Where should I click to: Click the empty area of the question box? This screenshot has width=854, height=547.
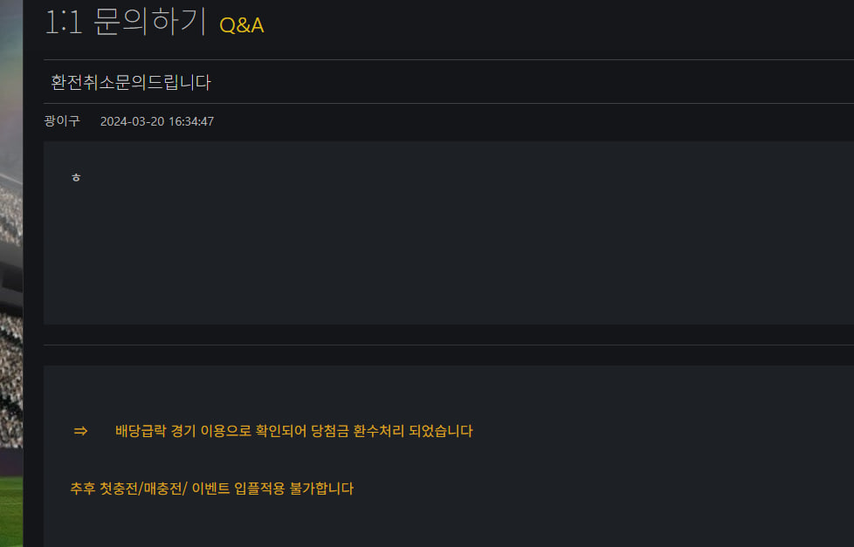point(437,253)
